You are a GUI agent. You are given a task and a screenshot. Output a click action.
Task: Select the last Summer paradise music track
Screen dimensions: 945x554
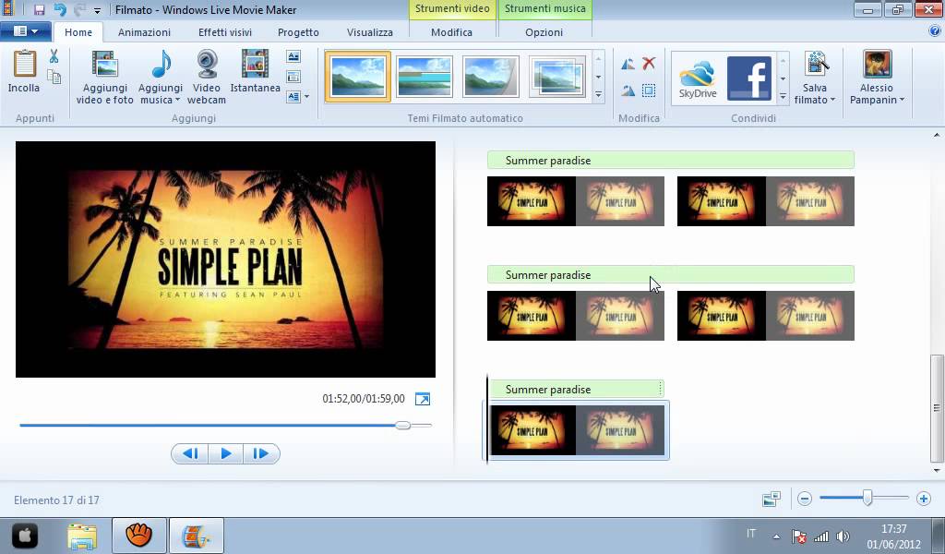coord(576,390)
